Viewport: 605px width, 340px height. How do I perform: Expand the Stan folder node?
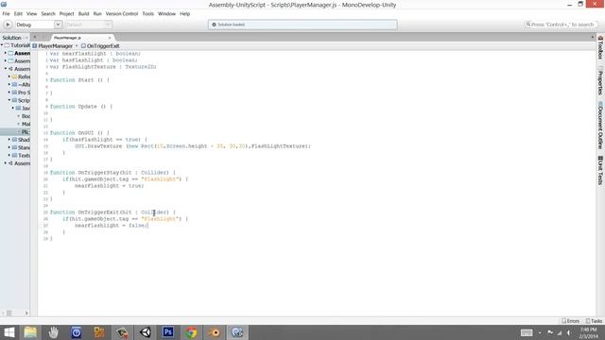click(x=9, y=147)
